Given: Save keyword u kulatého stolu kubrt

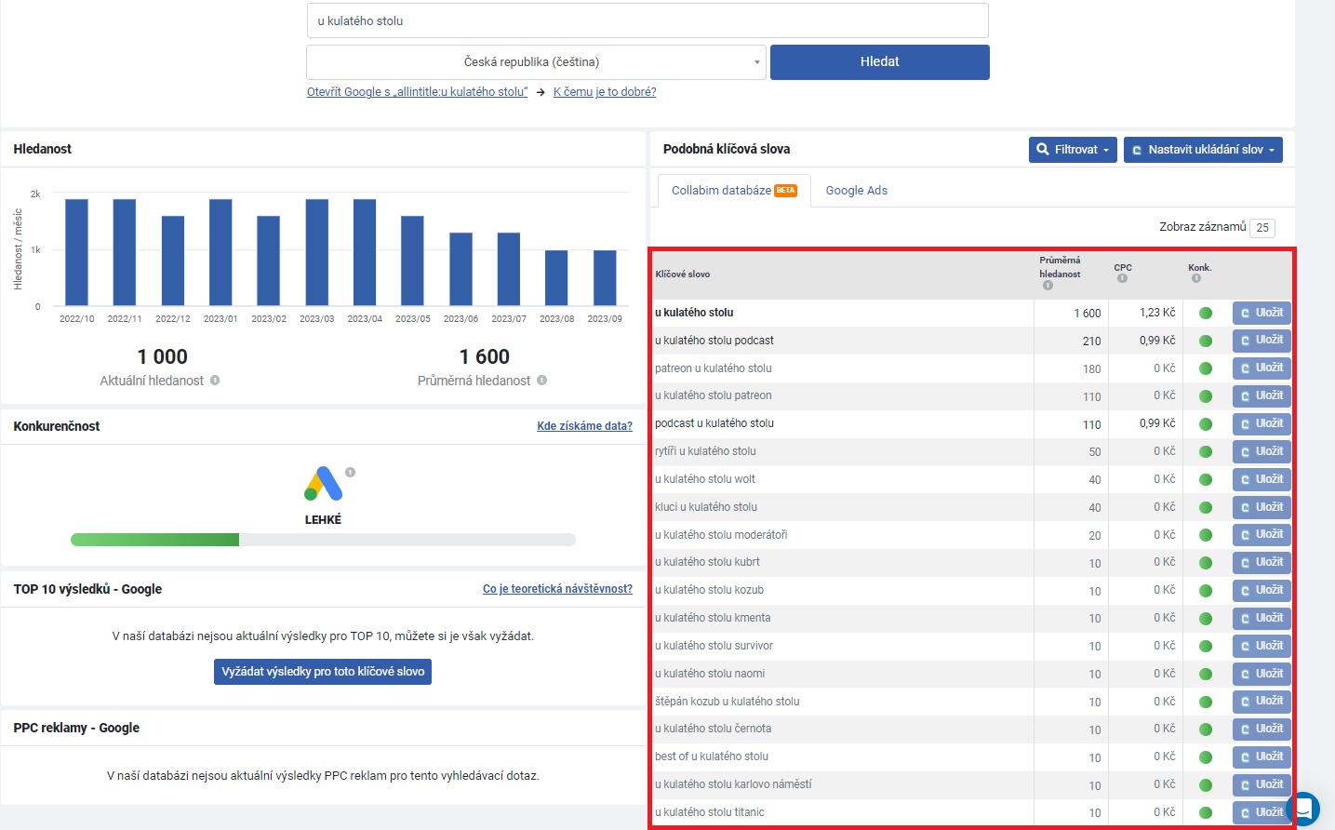Looking at the screenshot, I should tap(1262, 563).
